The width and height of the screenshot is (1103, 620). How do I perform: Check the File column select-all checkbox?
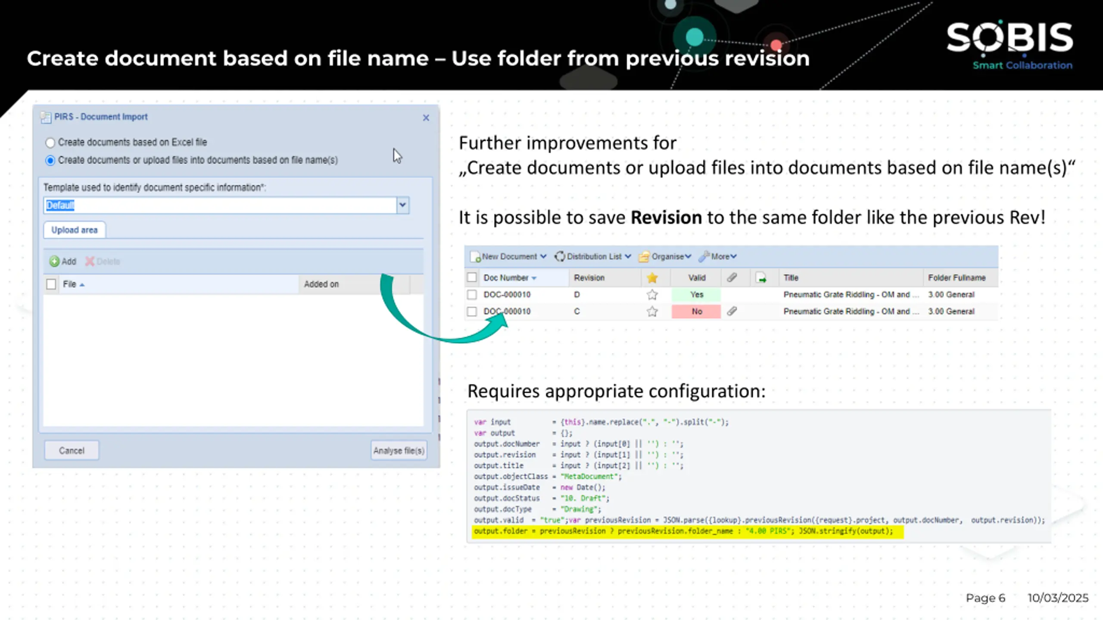pyautogui.click(x=51, y=284)
